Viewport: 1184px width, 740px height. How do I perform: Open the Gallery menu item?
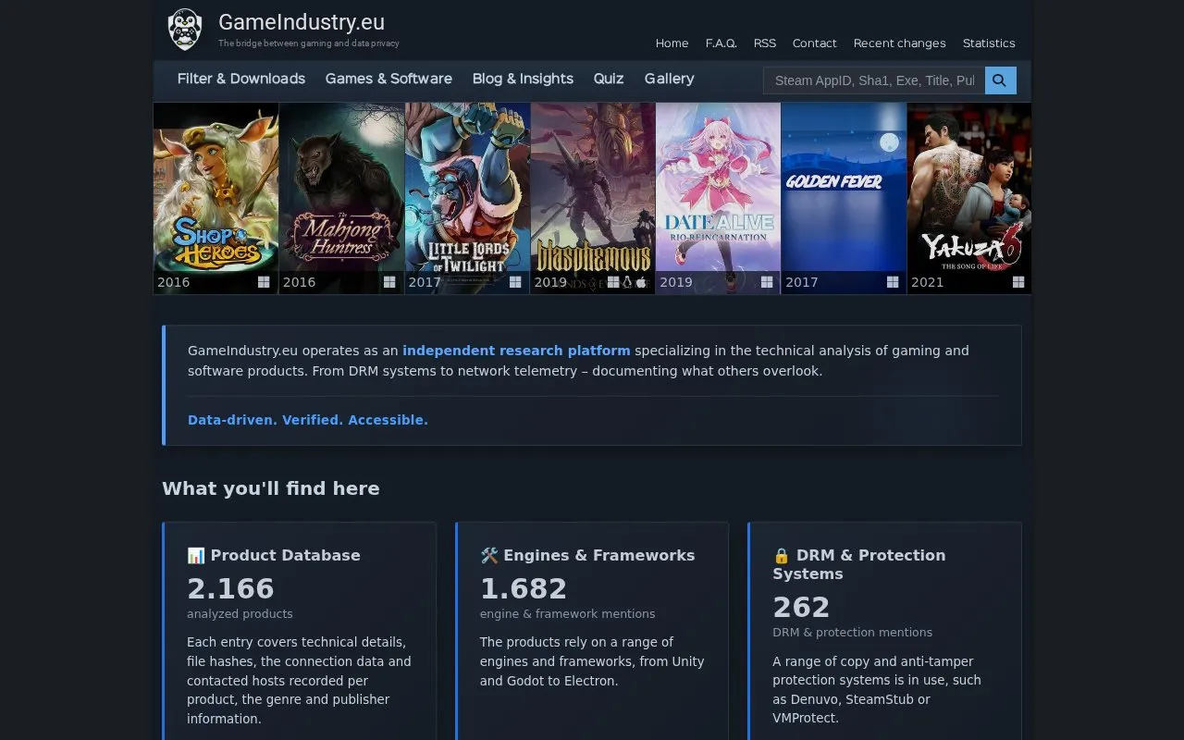point(670,79)
